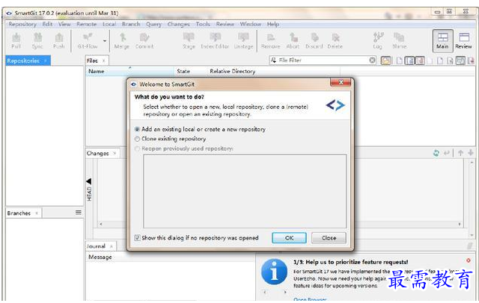Open the Edit menu
This screenshot has height=303, width=479.
pos(47,24)
